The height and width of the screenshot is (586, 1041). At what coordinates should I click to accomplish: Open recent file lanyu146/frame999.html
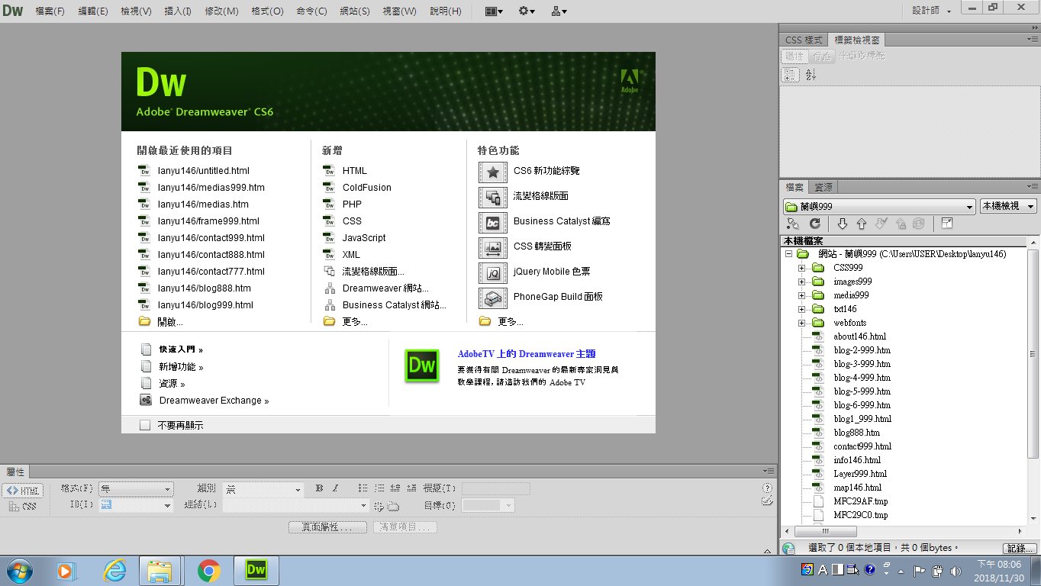(208, 221)
